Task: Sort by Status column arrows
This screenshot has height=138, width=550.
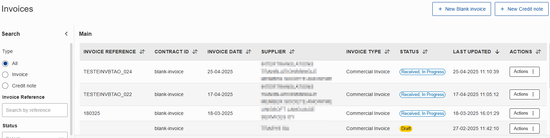Action: 425,52
